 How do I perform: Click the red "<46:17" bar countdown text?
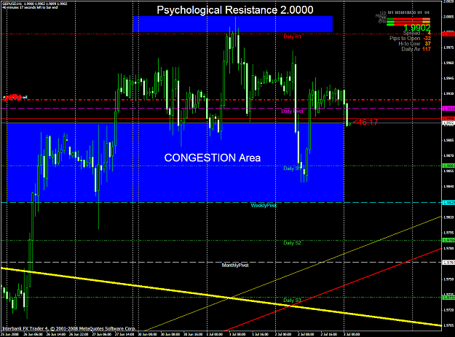pyautogui.click(x=365, y=122)
